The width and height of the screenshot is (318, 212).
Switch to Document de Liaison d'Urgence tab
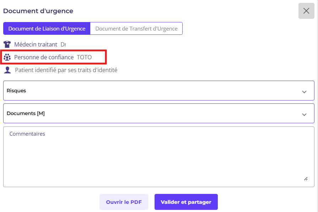point(47,29)
